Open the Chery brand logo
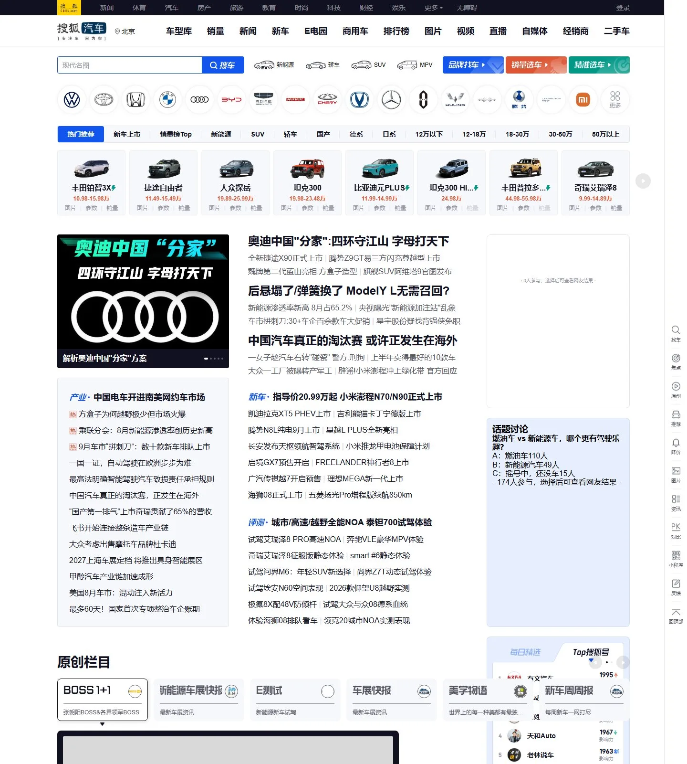Viewport: 687px width, 764px height. pyautogui.click(x=327, y=100)
